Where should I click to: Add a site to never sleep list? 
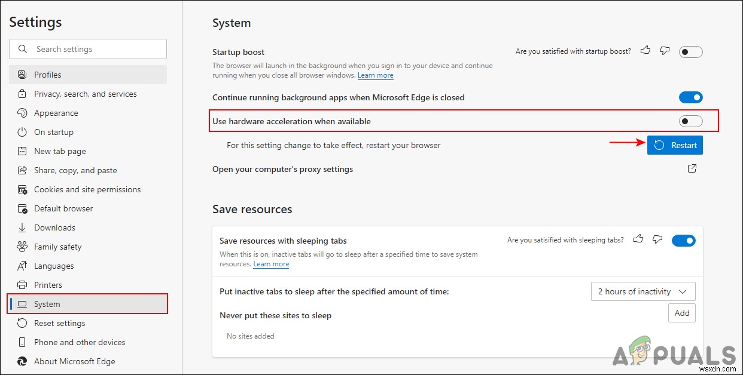point(681,313)
